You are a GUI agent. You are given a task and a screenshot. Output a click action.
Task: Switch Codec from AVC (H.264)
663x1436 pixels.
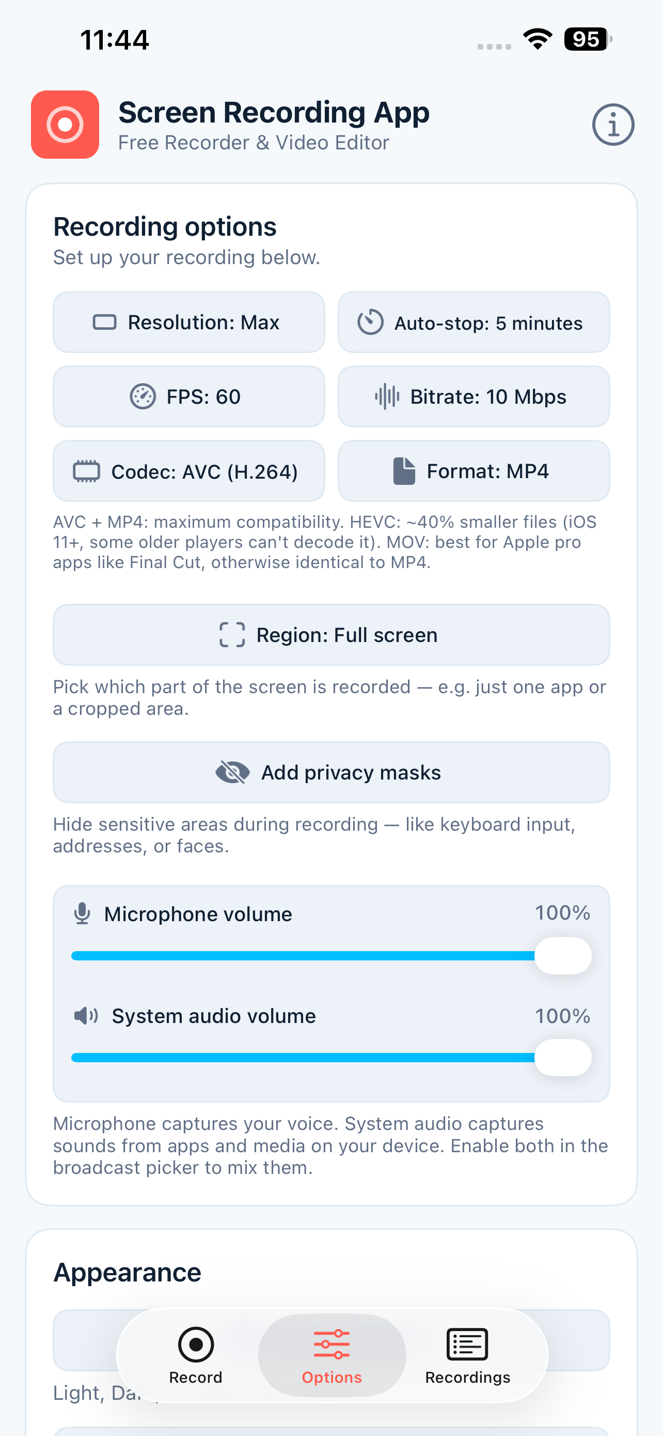click(x=188, y=471)
